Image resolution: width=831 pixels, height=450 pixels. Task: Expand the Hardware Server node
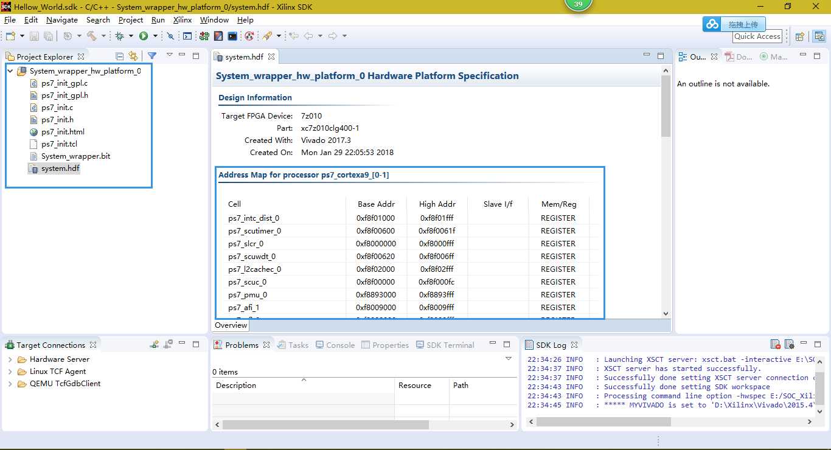[x=10, y=359]
